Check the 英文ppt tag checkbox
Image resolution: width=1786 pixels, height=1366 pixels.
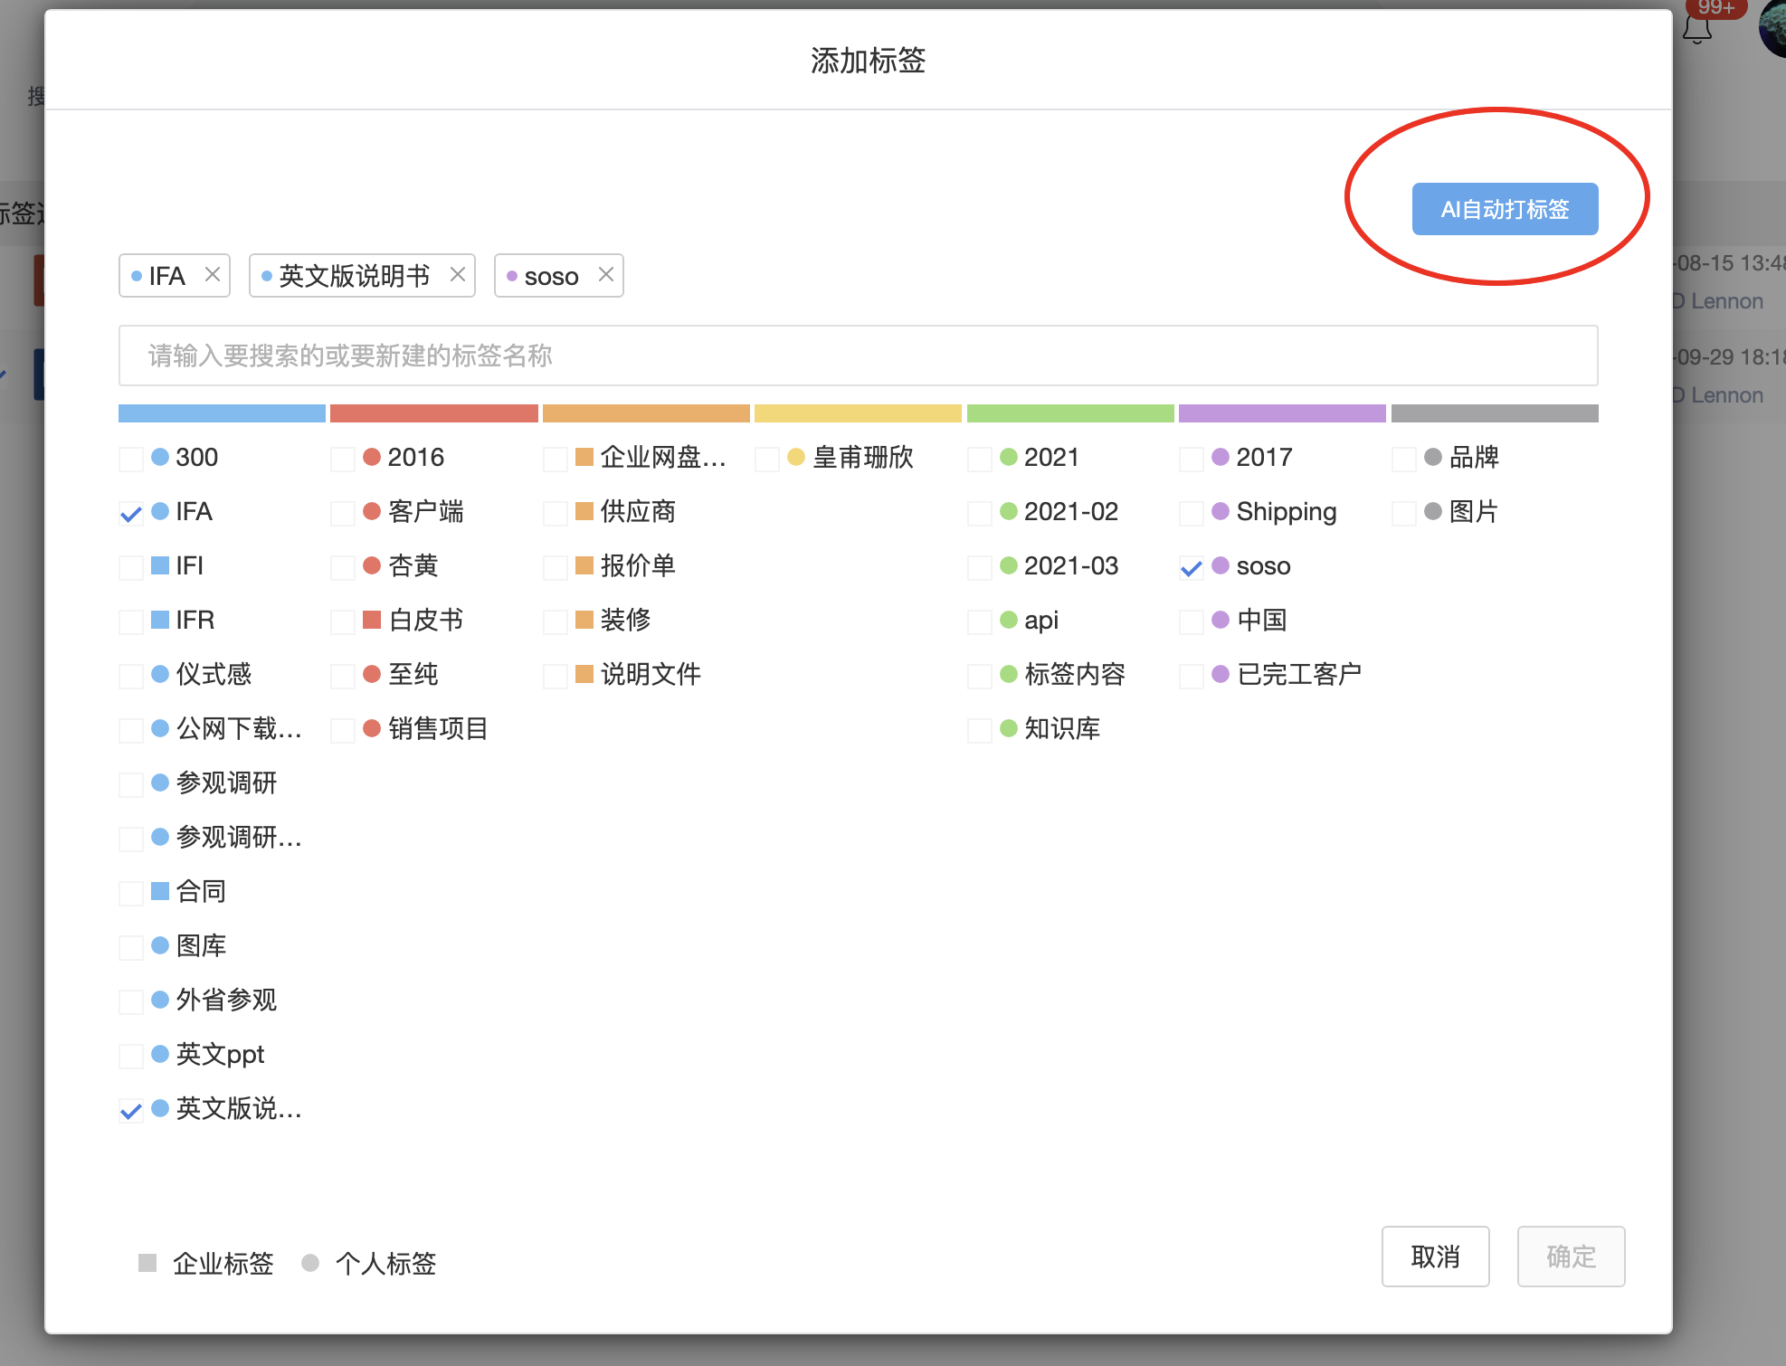[x=131, y=1056]
